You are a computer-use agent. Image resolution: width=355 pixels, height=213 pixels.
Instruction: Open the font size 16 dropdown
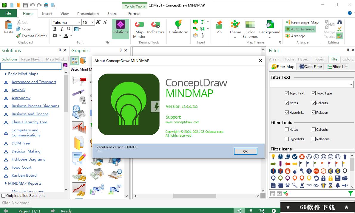[92, 22]
